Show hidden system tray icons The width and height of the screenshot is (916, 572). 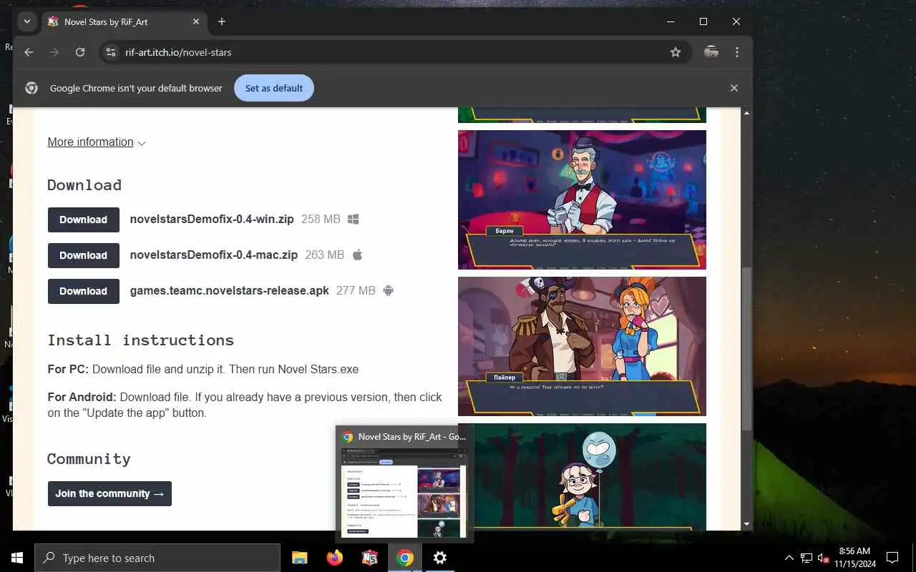(x=789, y=558)
